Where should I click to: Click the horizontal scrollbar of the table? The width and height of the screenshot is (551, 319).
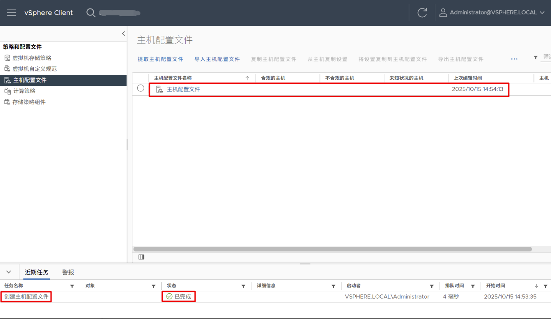pyautogui.click(x=332, y=249)
